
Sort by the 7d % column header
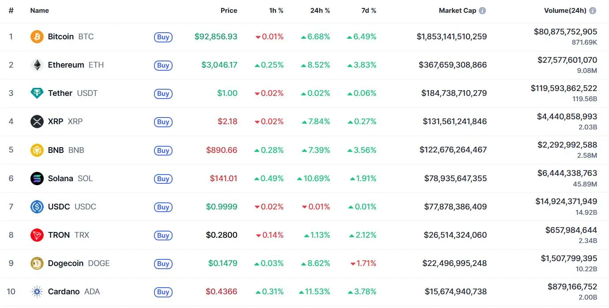pyautogui.click(x=368, y=11)
